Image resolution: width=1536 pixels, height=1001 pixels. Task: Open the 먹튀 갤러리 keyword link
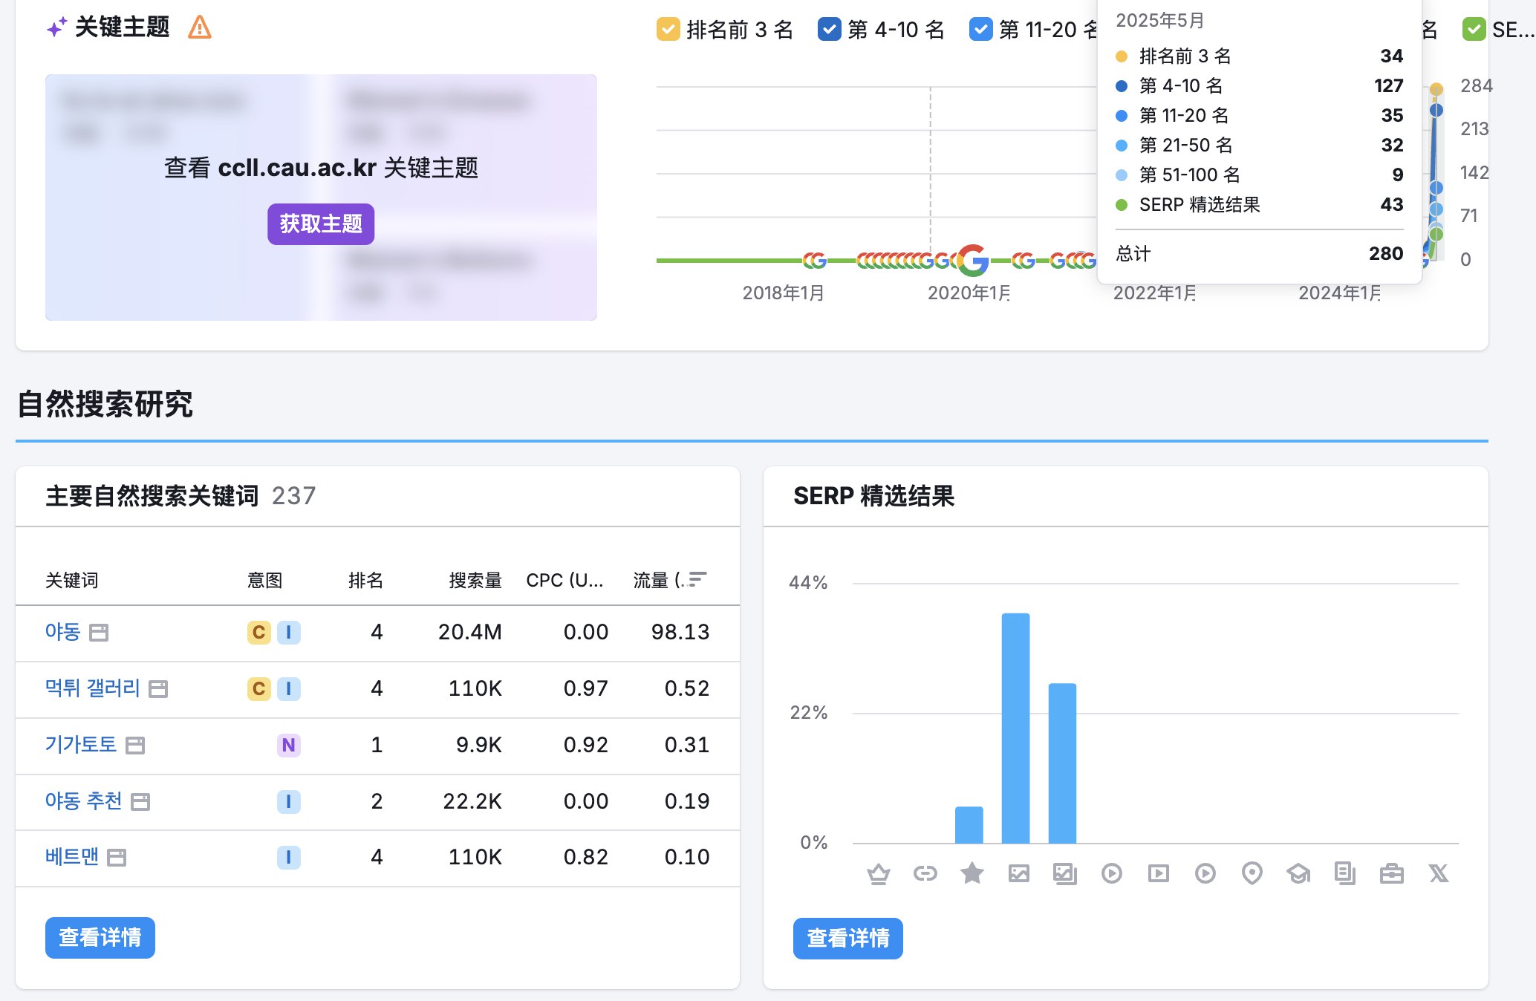tap(92, 688)
